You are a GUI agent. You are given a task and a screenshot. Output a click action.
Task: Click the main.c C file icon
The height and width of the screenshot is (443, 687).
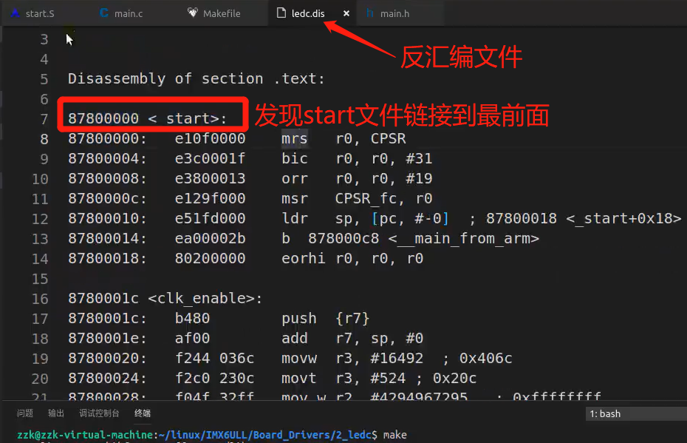(104, 13)
